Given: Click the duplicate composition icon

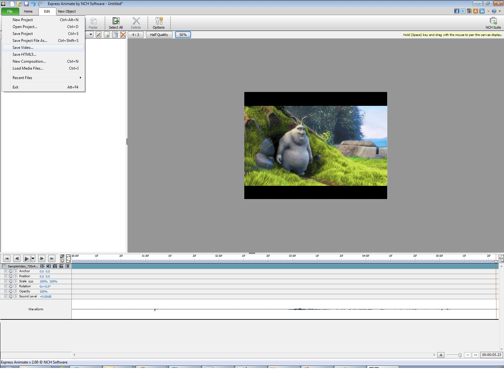Looking at the screenshot, I should click(x=115, y=35).
